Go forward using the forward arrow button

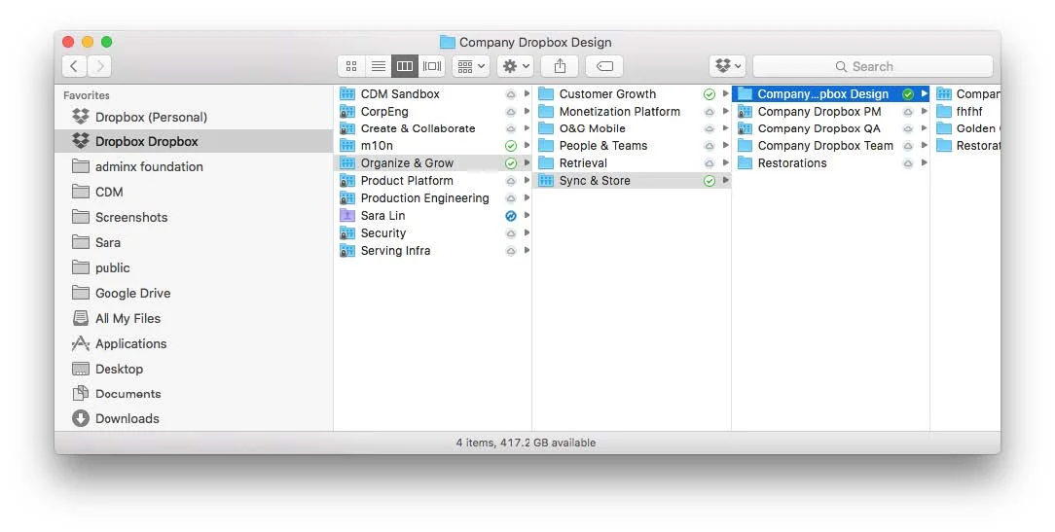pos(99,66)
